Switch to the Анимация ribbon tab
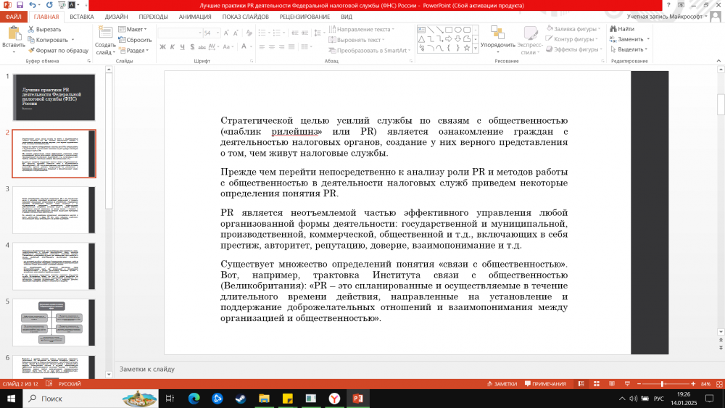725x408 pixels. [195, 16]
